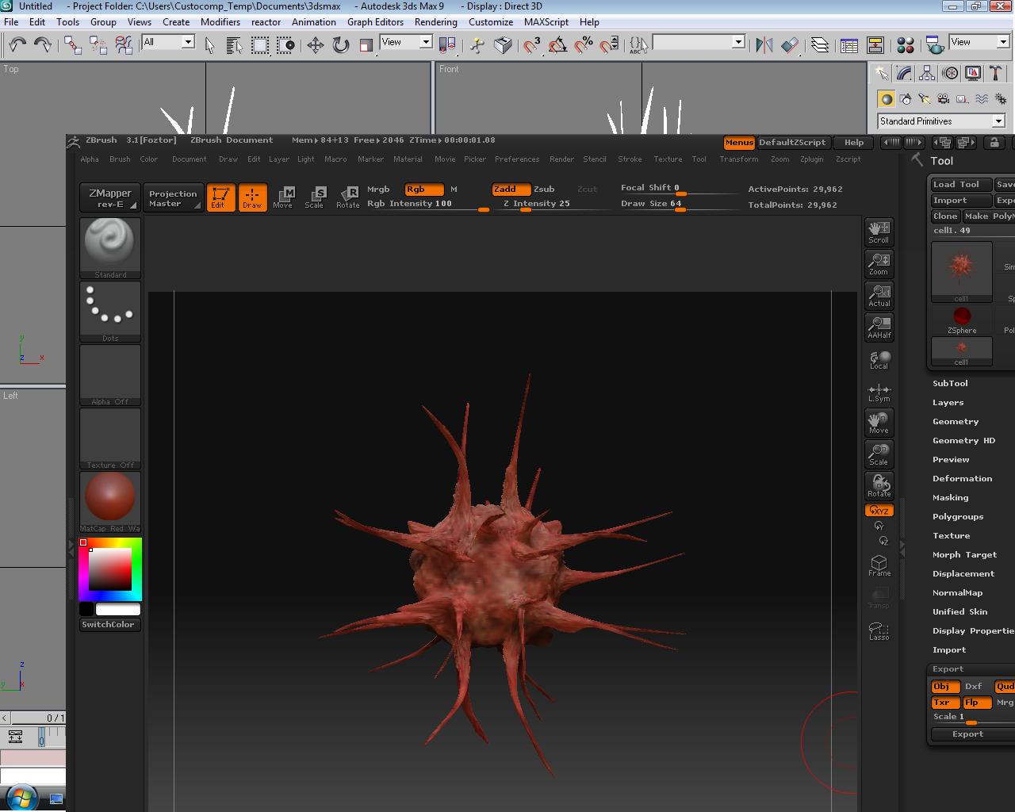Open the ZBrush Zplugin menu
Viewport: 1015px width, 812px height.
tap(811, 159)
